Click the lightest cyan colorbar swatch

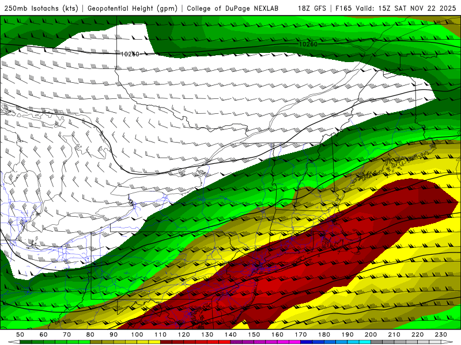(x=365, y=342)
